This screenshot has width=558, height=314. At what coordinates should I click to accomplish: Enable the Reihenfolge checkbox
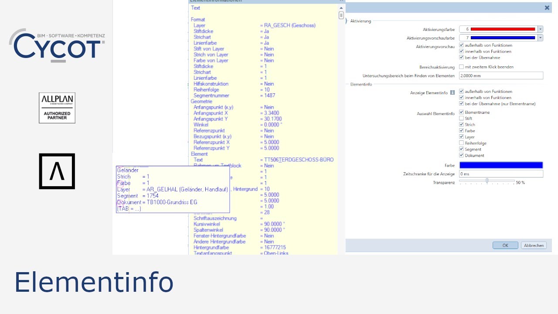pos(461,143)
